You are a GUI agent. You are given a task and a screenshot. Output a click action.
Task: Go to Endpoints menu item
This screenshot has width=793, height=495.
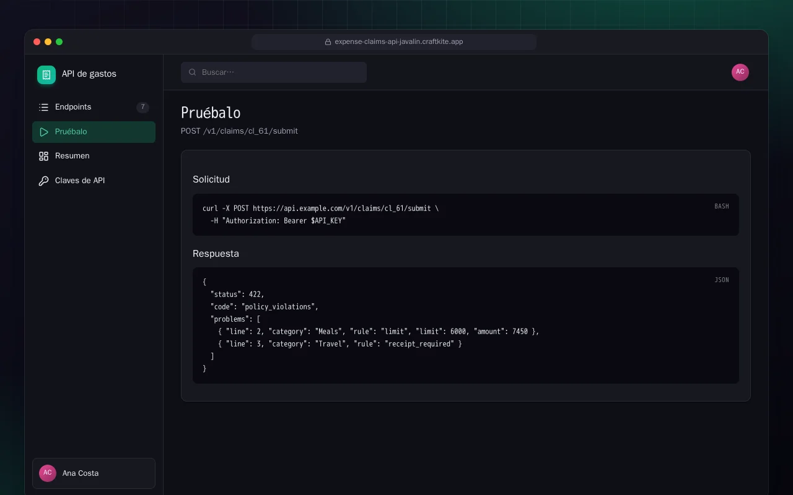pos(94,107)
